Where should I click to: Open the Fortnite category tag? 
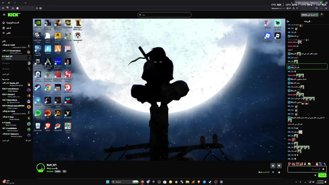[50, 171]
